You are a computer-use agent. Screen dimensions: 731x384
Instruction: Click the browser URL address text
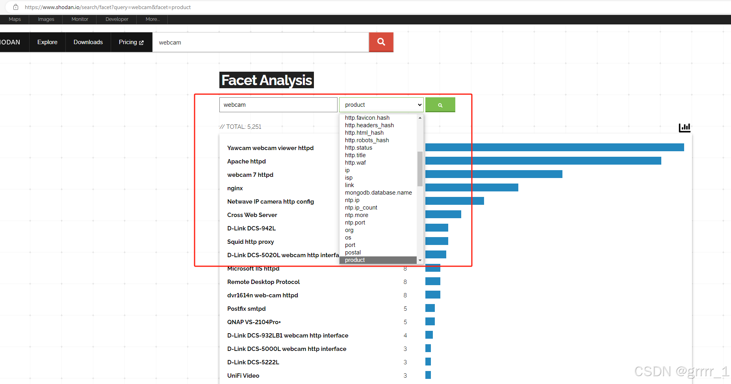pyautogui.click(x=108, y=7)
